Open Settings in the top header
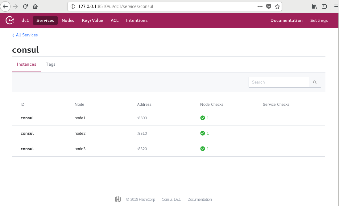This screenshot has height=206, width=339. click(319, 20)
